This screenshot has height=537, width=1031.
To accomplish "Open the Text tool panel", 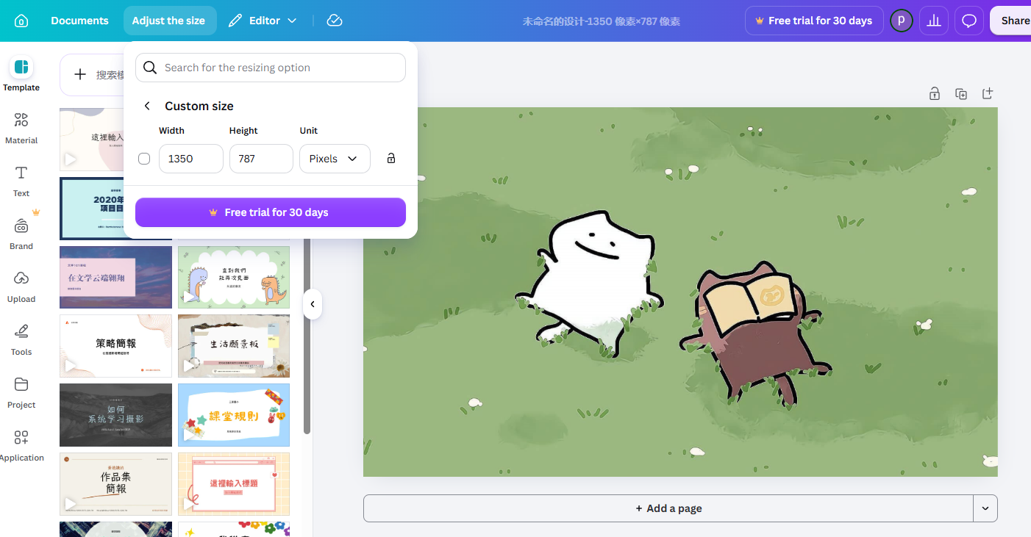I will tap(21, 181).
